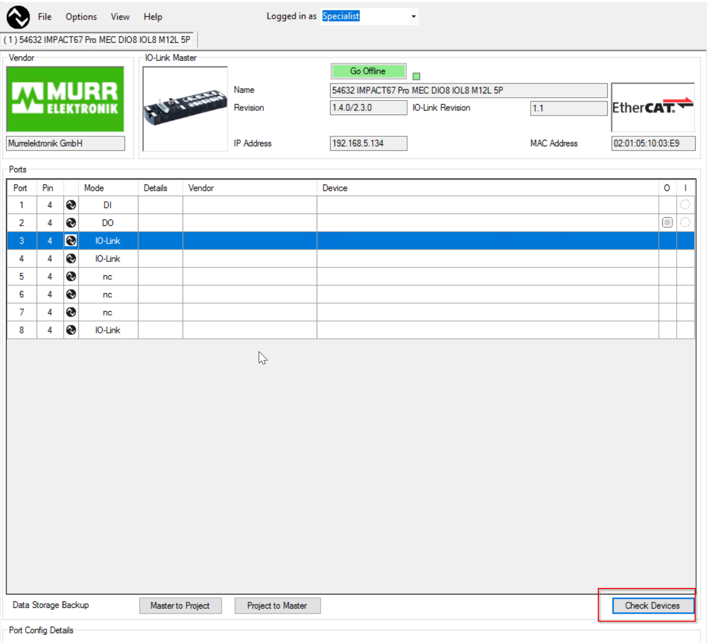Click the IO-Link master device image
Image resolution: width=707 pixels, height=643 pixels.
point(185,109)
